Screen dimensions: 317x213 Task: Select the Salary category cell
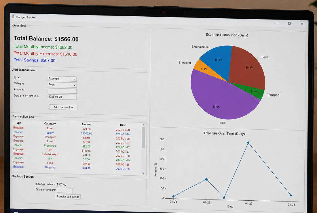point(50,133)
